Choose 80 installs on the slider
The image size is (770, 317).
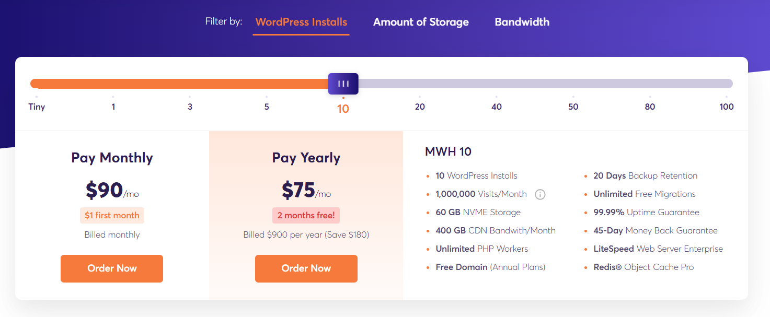tap(650, 107)
